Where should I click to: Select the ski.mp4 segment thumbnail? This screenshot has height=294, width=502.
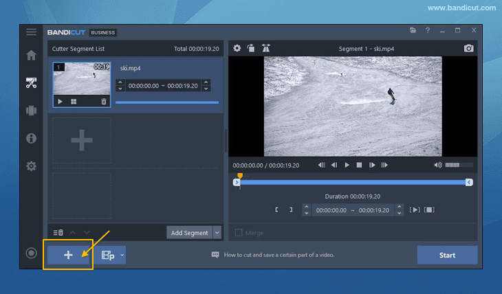click(x=82, y=81)
